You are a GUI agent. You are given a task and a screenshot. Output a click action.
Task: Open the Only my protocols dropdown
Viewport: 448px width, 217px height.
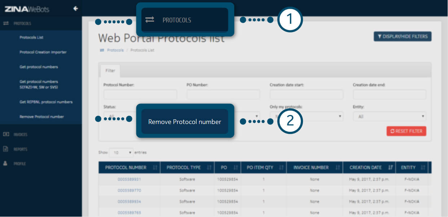(307, 116)
